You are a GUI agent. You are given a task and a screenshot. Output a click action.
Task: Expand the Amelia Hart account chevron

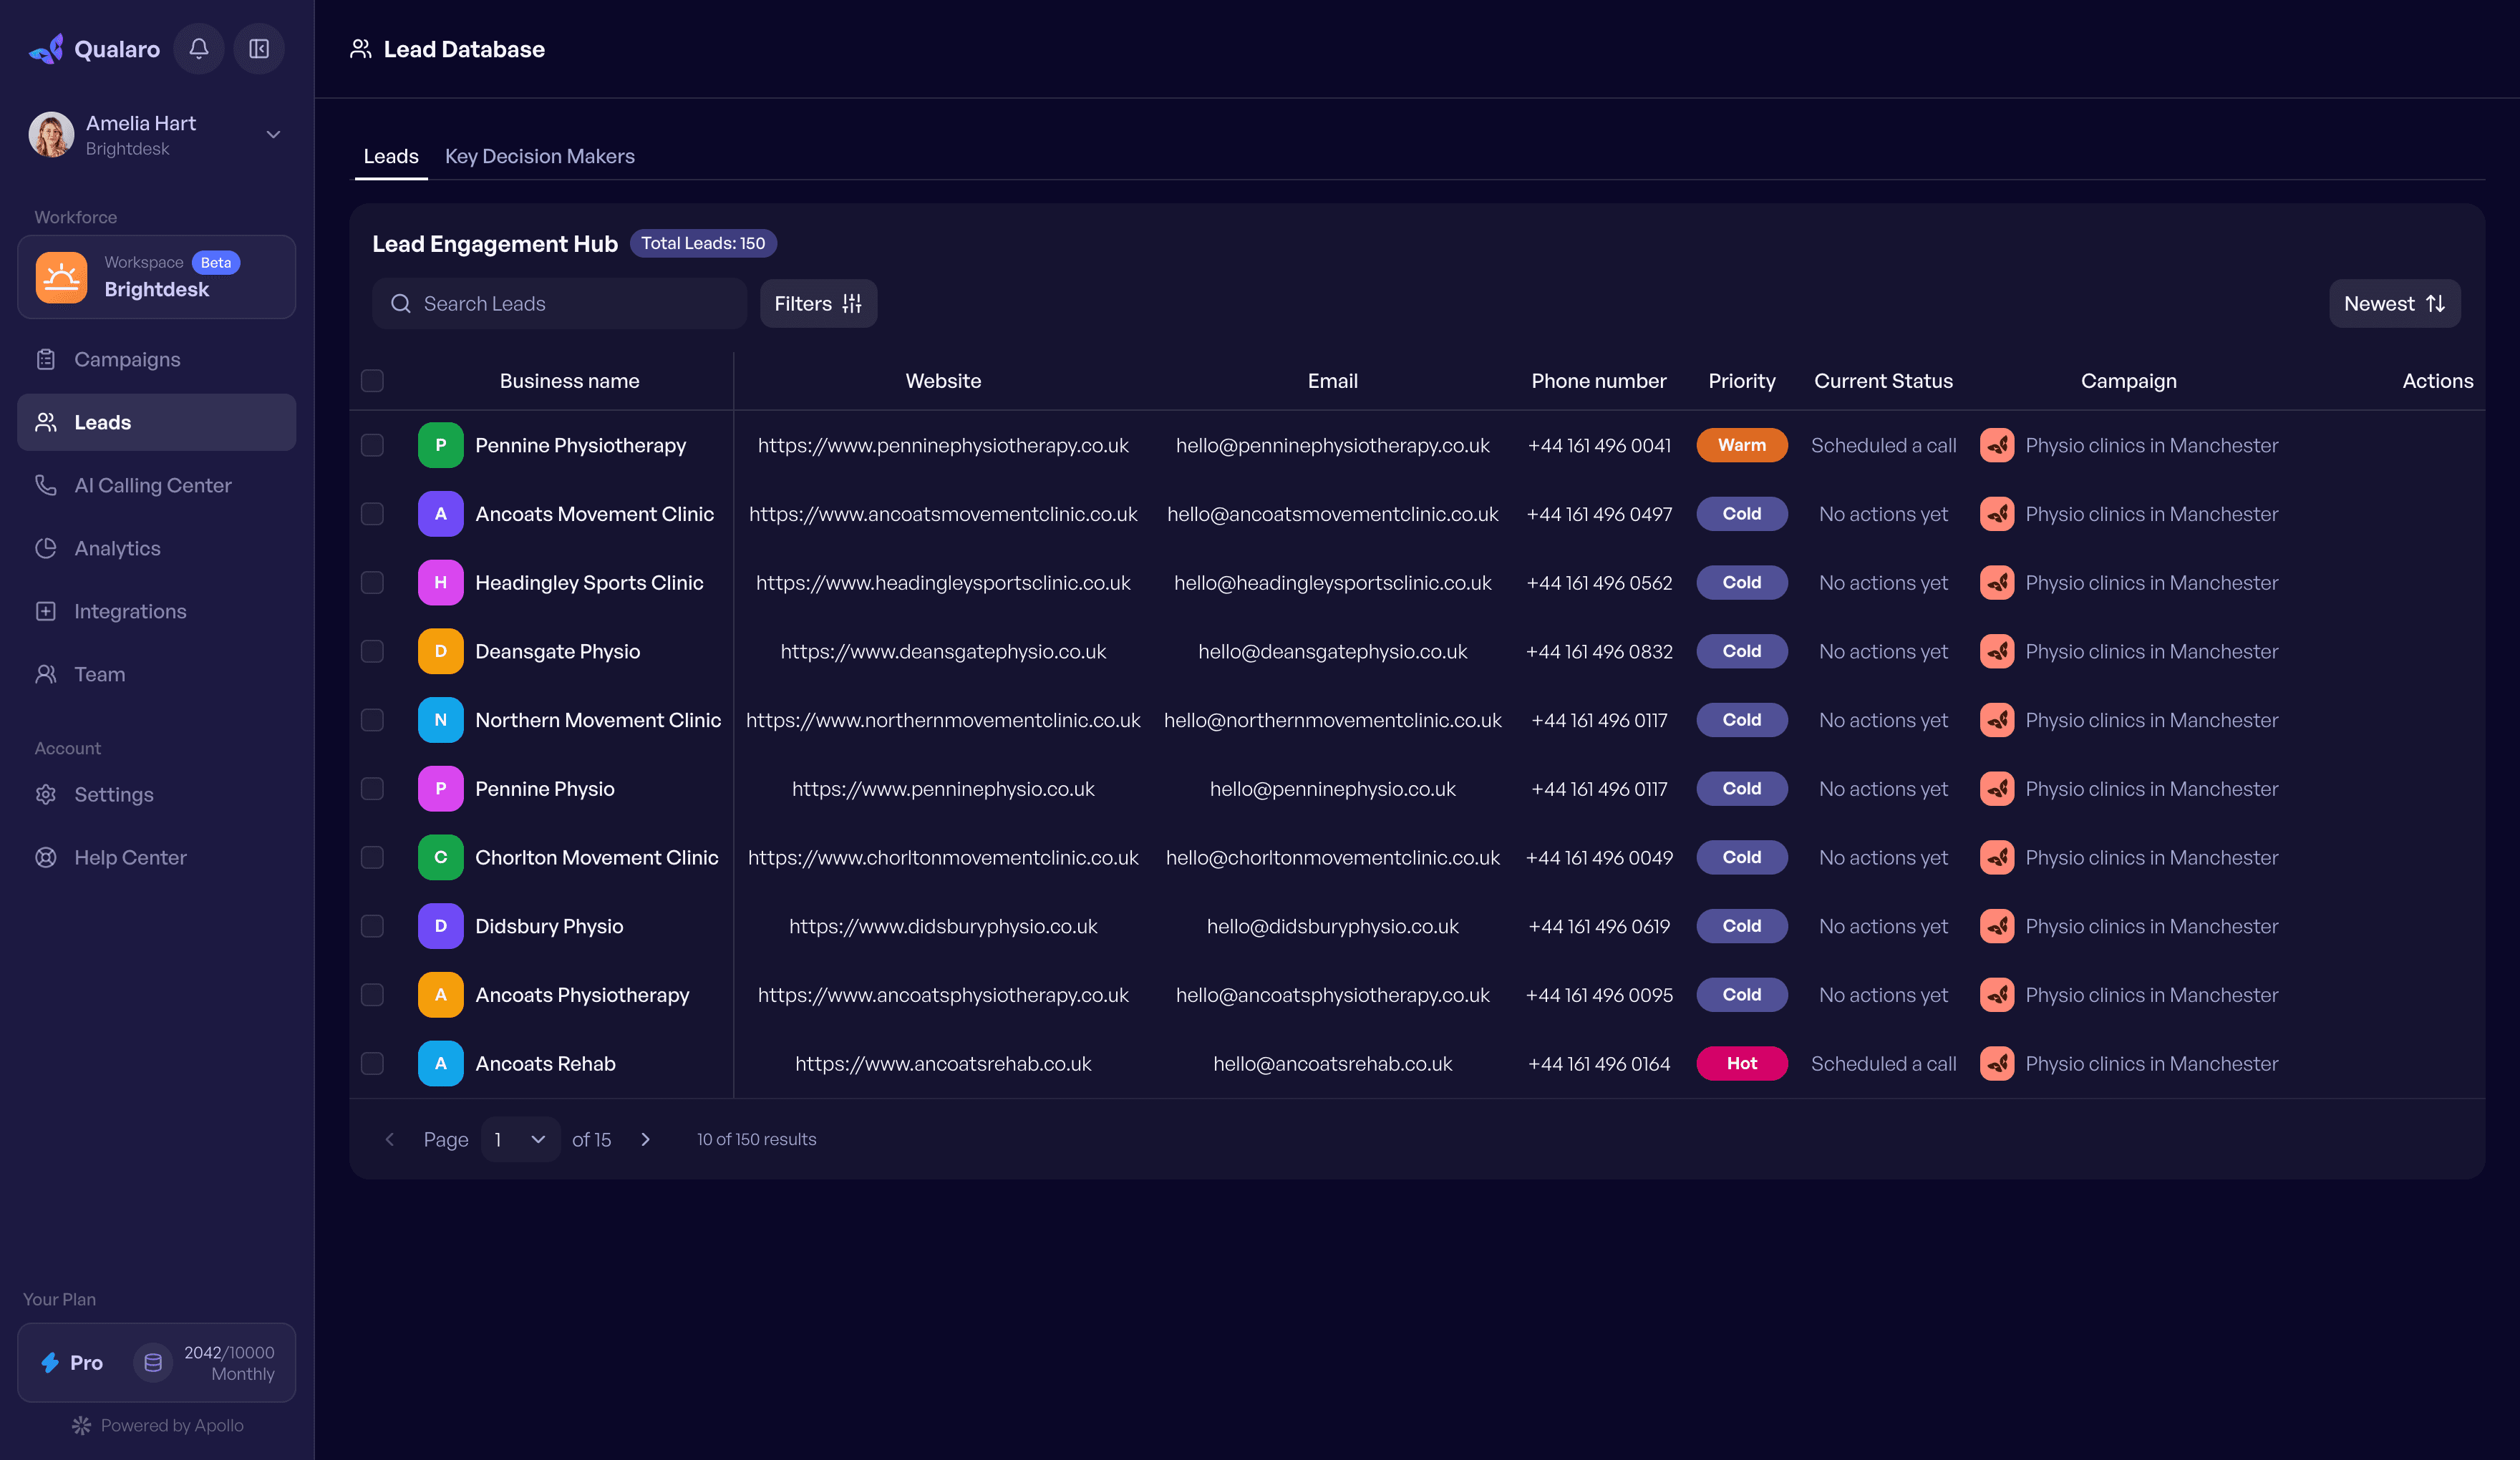[273, 135]
